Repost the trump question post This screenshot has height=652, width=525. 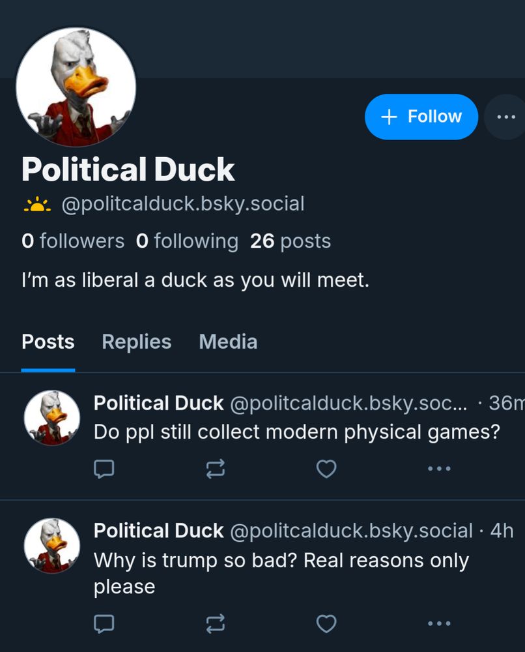(x=216, y=624)
